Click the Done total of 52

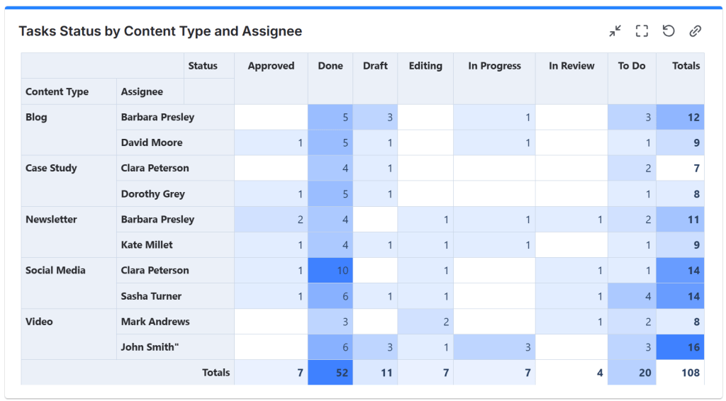point(342,373)
